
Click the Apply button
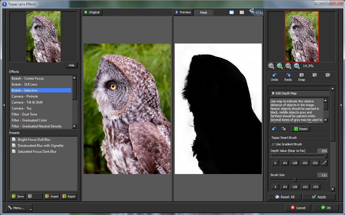tap(319, 197)
